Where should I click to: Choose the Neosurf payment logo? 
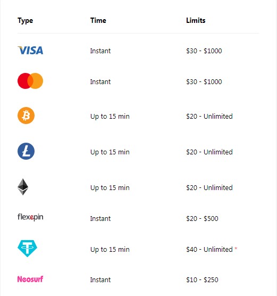(x=30, y=279)
